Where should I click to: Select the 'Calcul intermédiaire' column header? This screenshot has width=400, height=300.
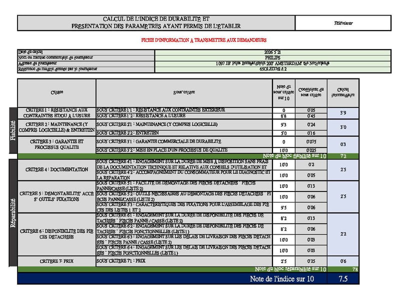343,92
